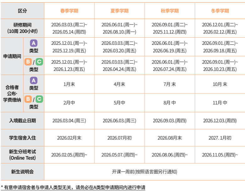245x191 pixels.
Task: Select the 春季学期 column header
Action: 69,11
